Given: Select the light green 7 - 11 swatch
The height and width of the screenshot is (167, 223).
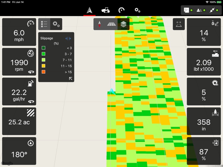Looking at the screenshot, I should coord(43,60).
